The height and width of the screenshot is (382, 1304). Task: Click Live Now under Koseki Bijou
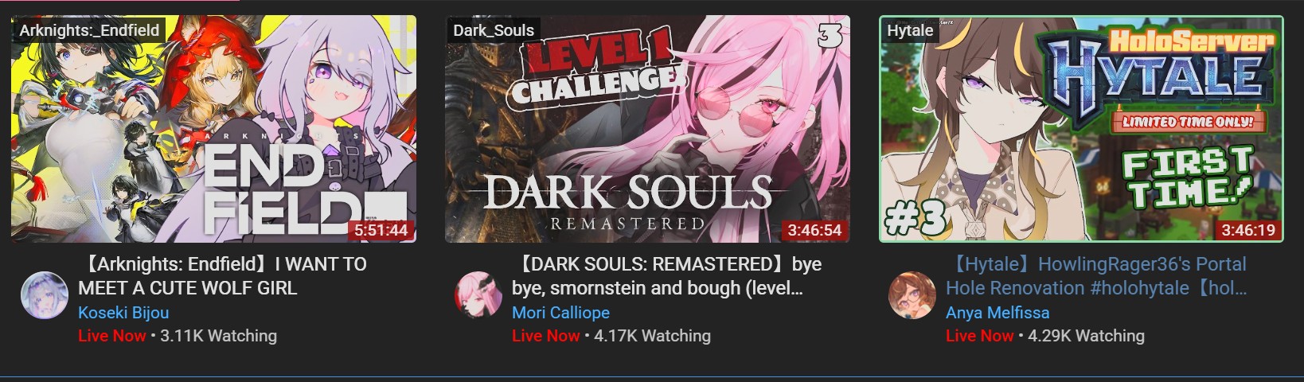click(112, 336)
